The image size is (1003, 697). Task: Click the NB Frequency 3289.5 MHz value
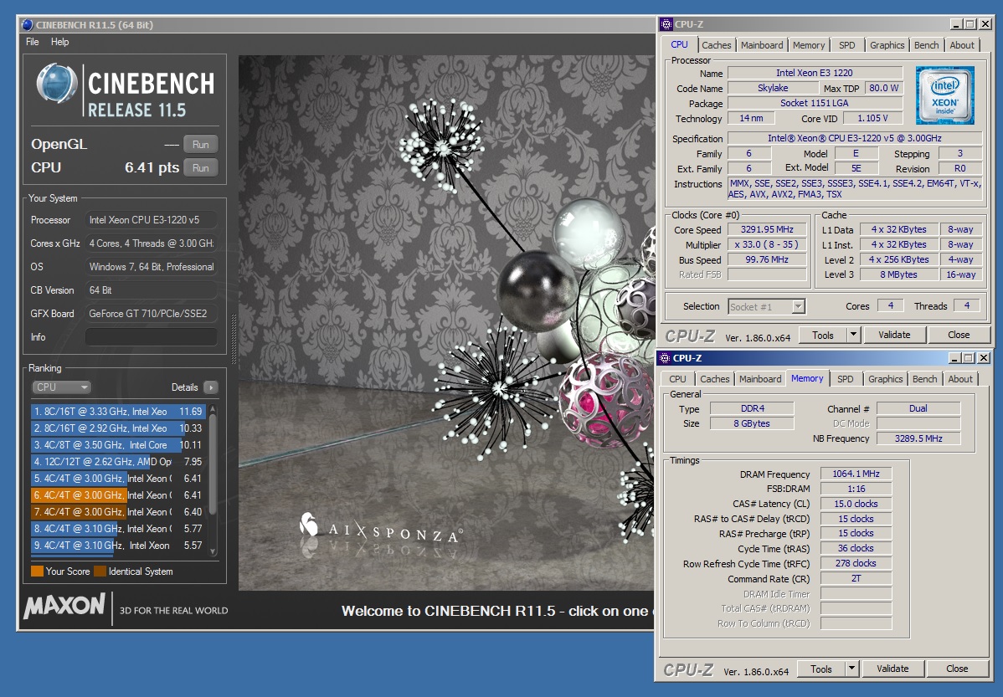[x=918, y=438]
